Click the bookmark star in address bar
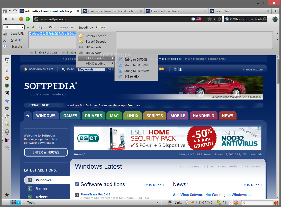Image resolution: width=281 pixels, height=207 pixels. point(209,19)
